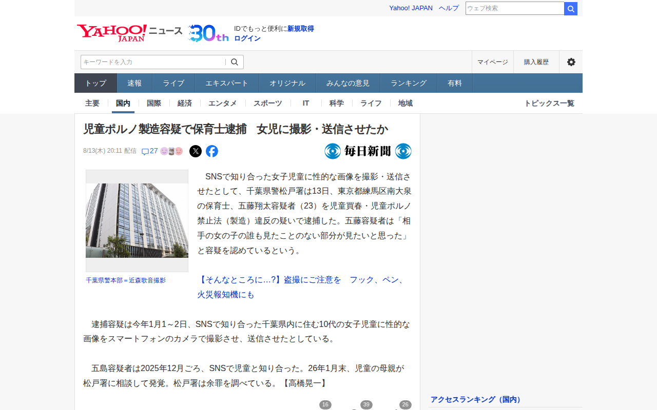Click the timestamp 8/13(木) 20:11 配信

110,151
